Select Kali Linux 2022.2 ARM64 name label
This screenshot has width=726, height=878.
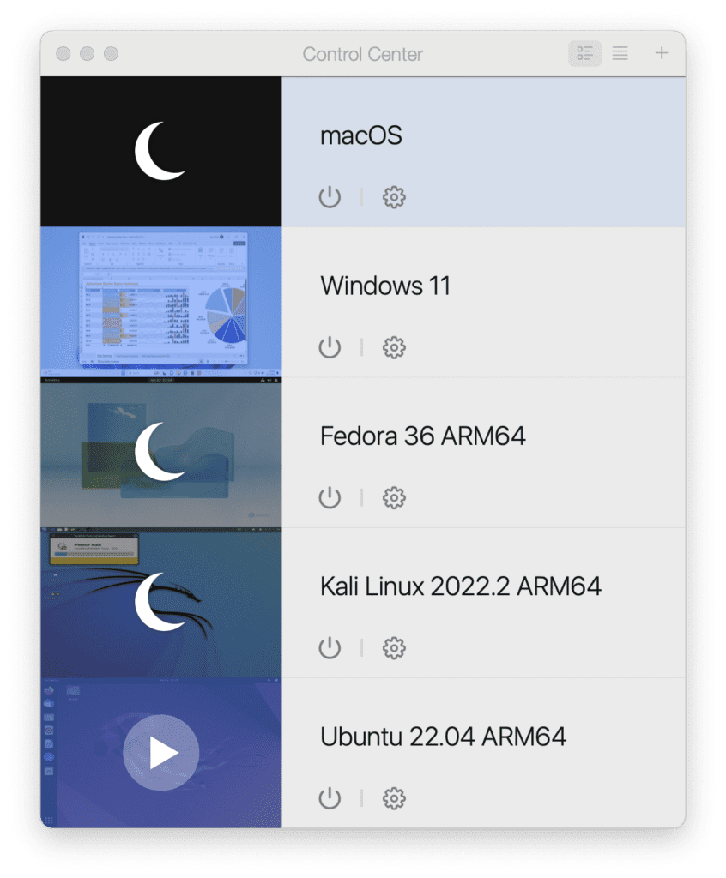point(460,586)
